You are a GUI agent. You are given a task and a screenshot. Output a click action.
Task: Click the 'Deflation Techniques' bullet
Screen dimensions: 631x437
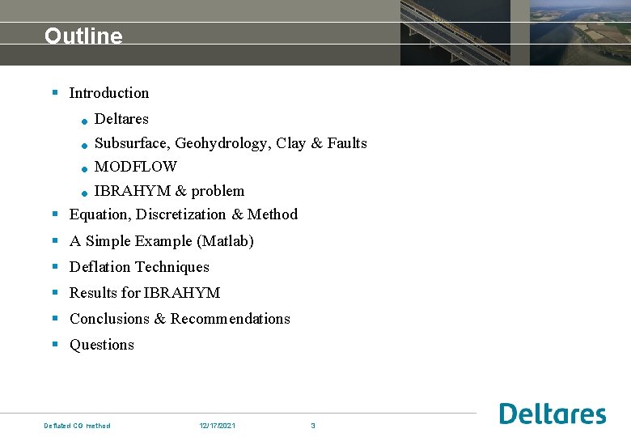tap(139, 267)
